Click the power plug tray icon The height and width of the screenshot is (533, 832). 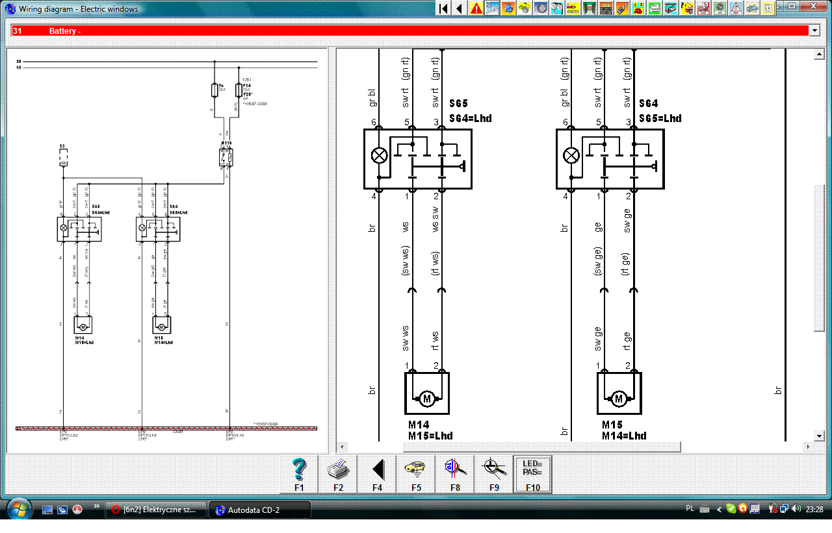(x=773, y=509)
